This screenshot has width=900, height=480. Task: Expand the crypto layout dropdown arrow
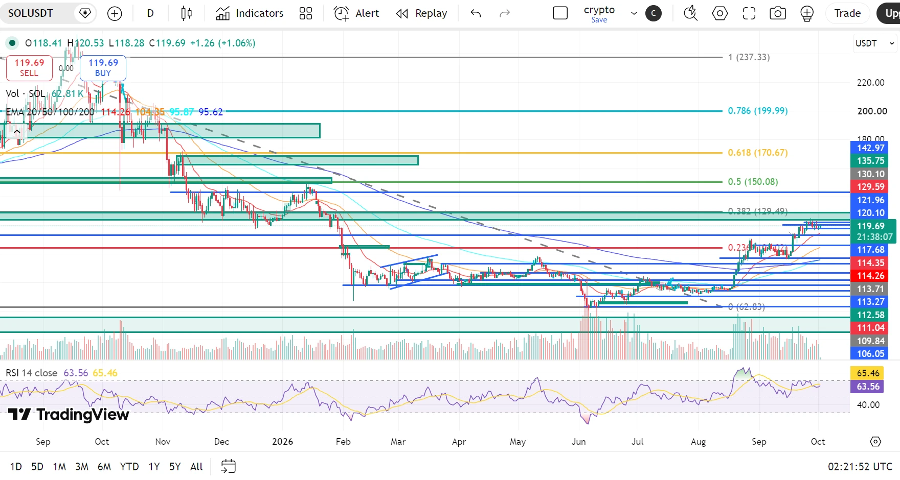pos(634,14)
